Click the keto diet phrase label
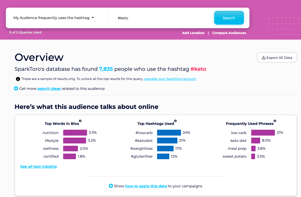The image size is (301, 197). click(x=238, y=141)
